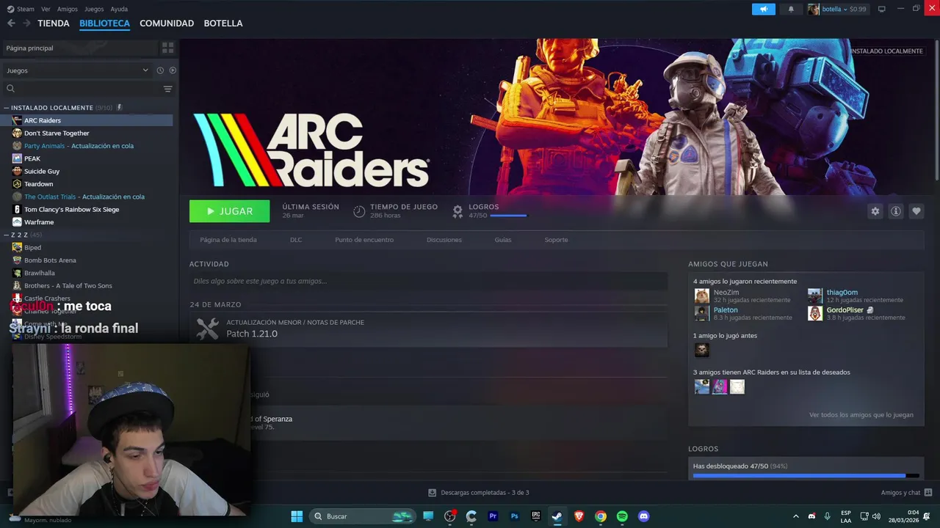Add ARC Raiders to favorites heart icon
Viewport: 940px width, 528px height.
coord(916,211)
